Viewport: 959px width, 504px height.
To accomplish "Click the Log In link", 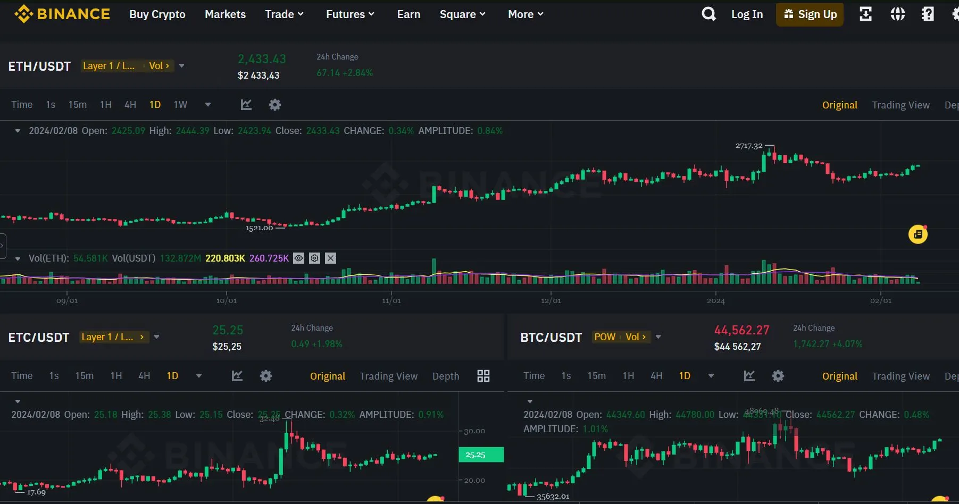I will pyautogui.click(x=747, y=14).
